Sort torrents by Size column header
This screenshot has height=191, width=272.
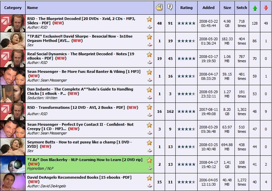click(x=227, y=8)
